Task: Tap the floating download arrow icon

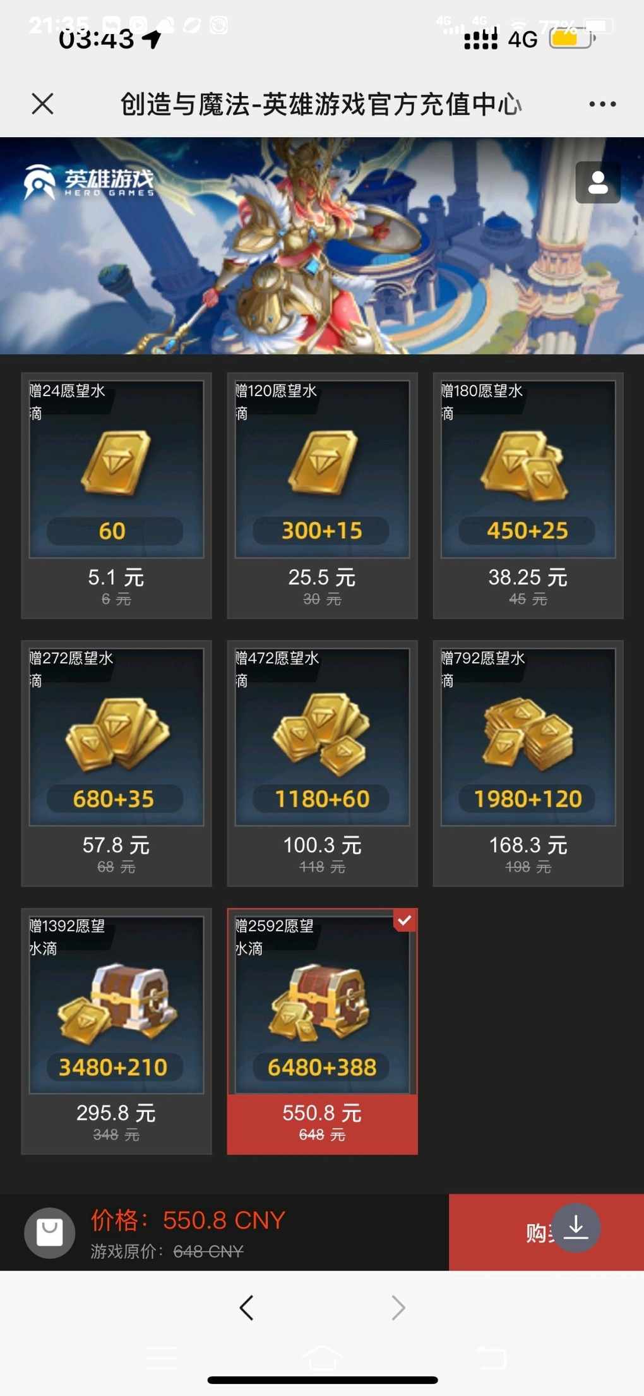Action: [576, 1228]
